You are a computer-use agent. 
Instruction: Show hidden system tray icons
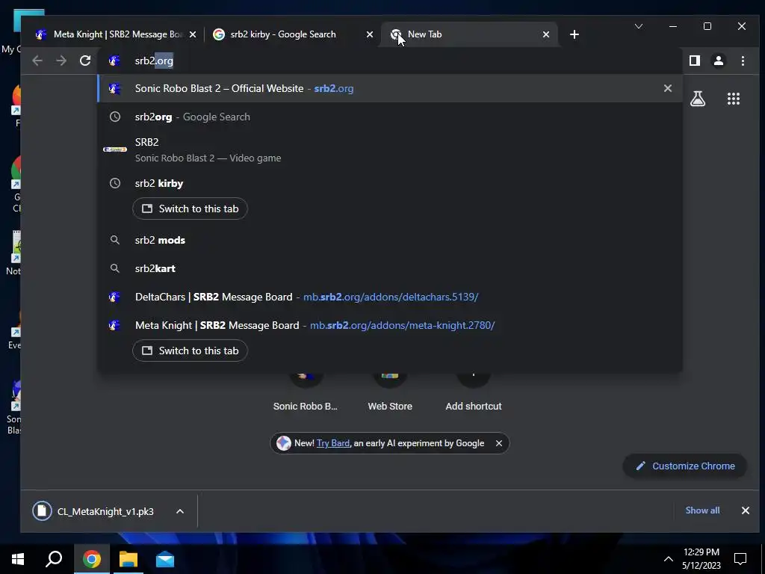(x=668, y=559)
